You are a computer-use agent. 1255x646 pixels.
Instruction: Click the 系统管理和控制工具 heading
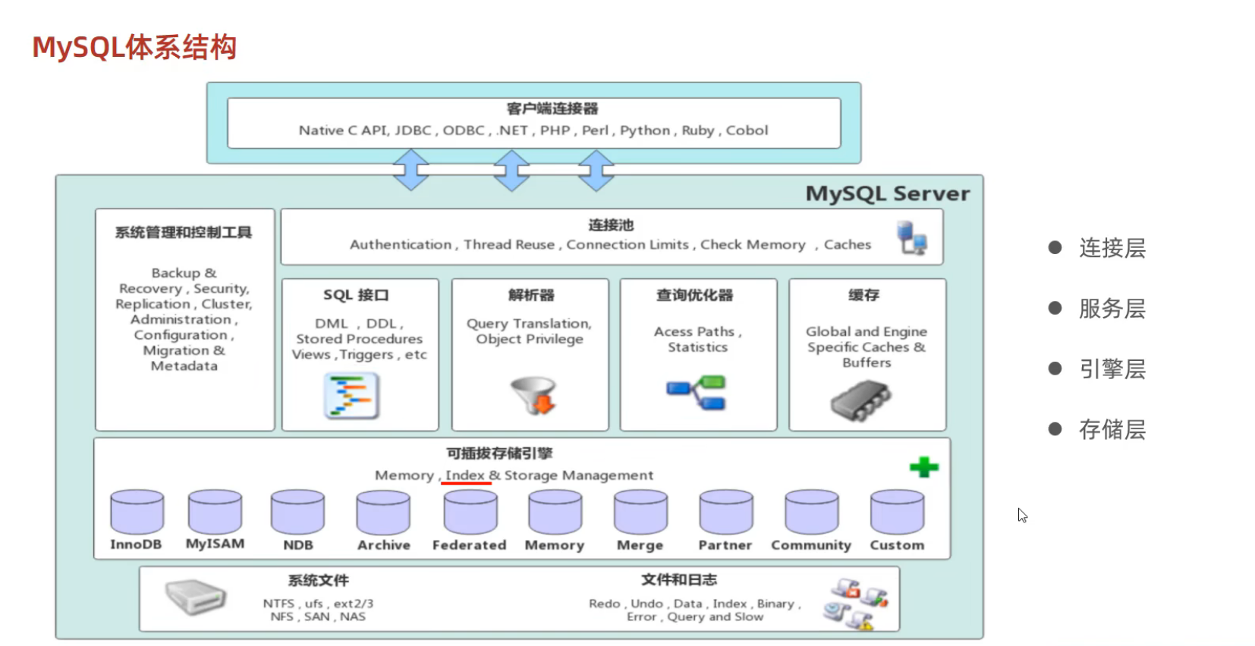(184, 232)
